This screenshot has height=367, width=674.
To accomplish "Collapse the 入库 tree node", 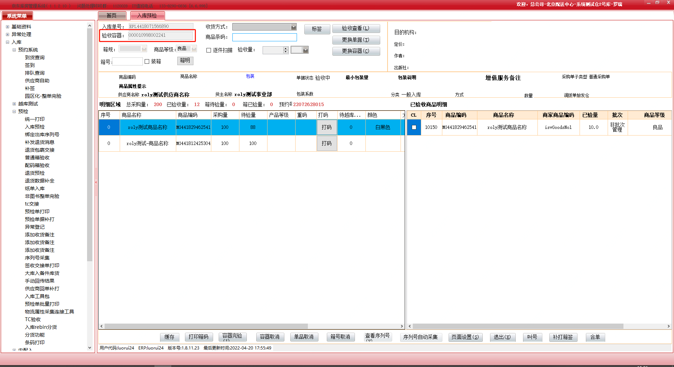I will [x=7, y=42].
